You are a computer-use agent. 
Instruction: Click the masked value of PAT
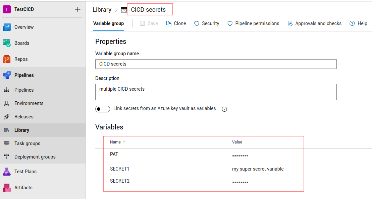(x=240, y=156)
